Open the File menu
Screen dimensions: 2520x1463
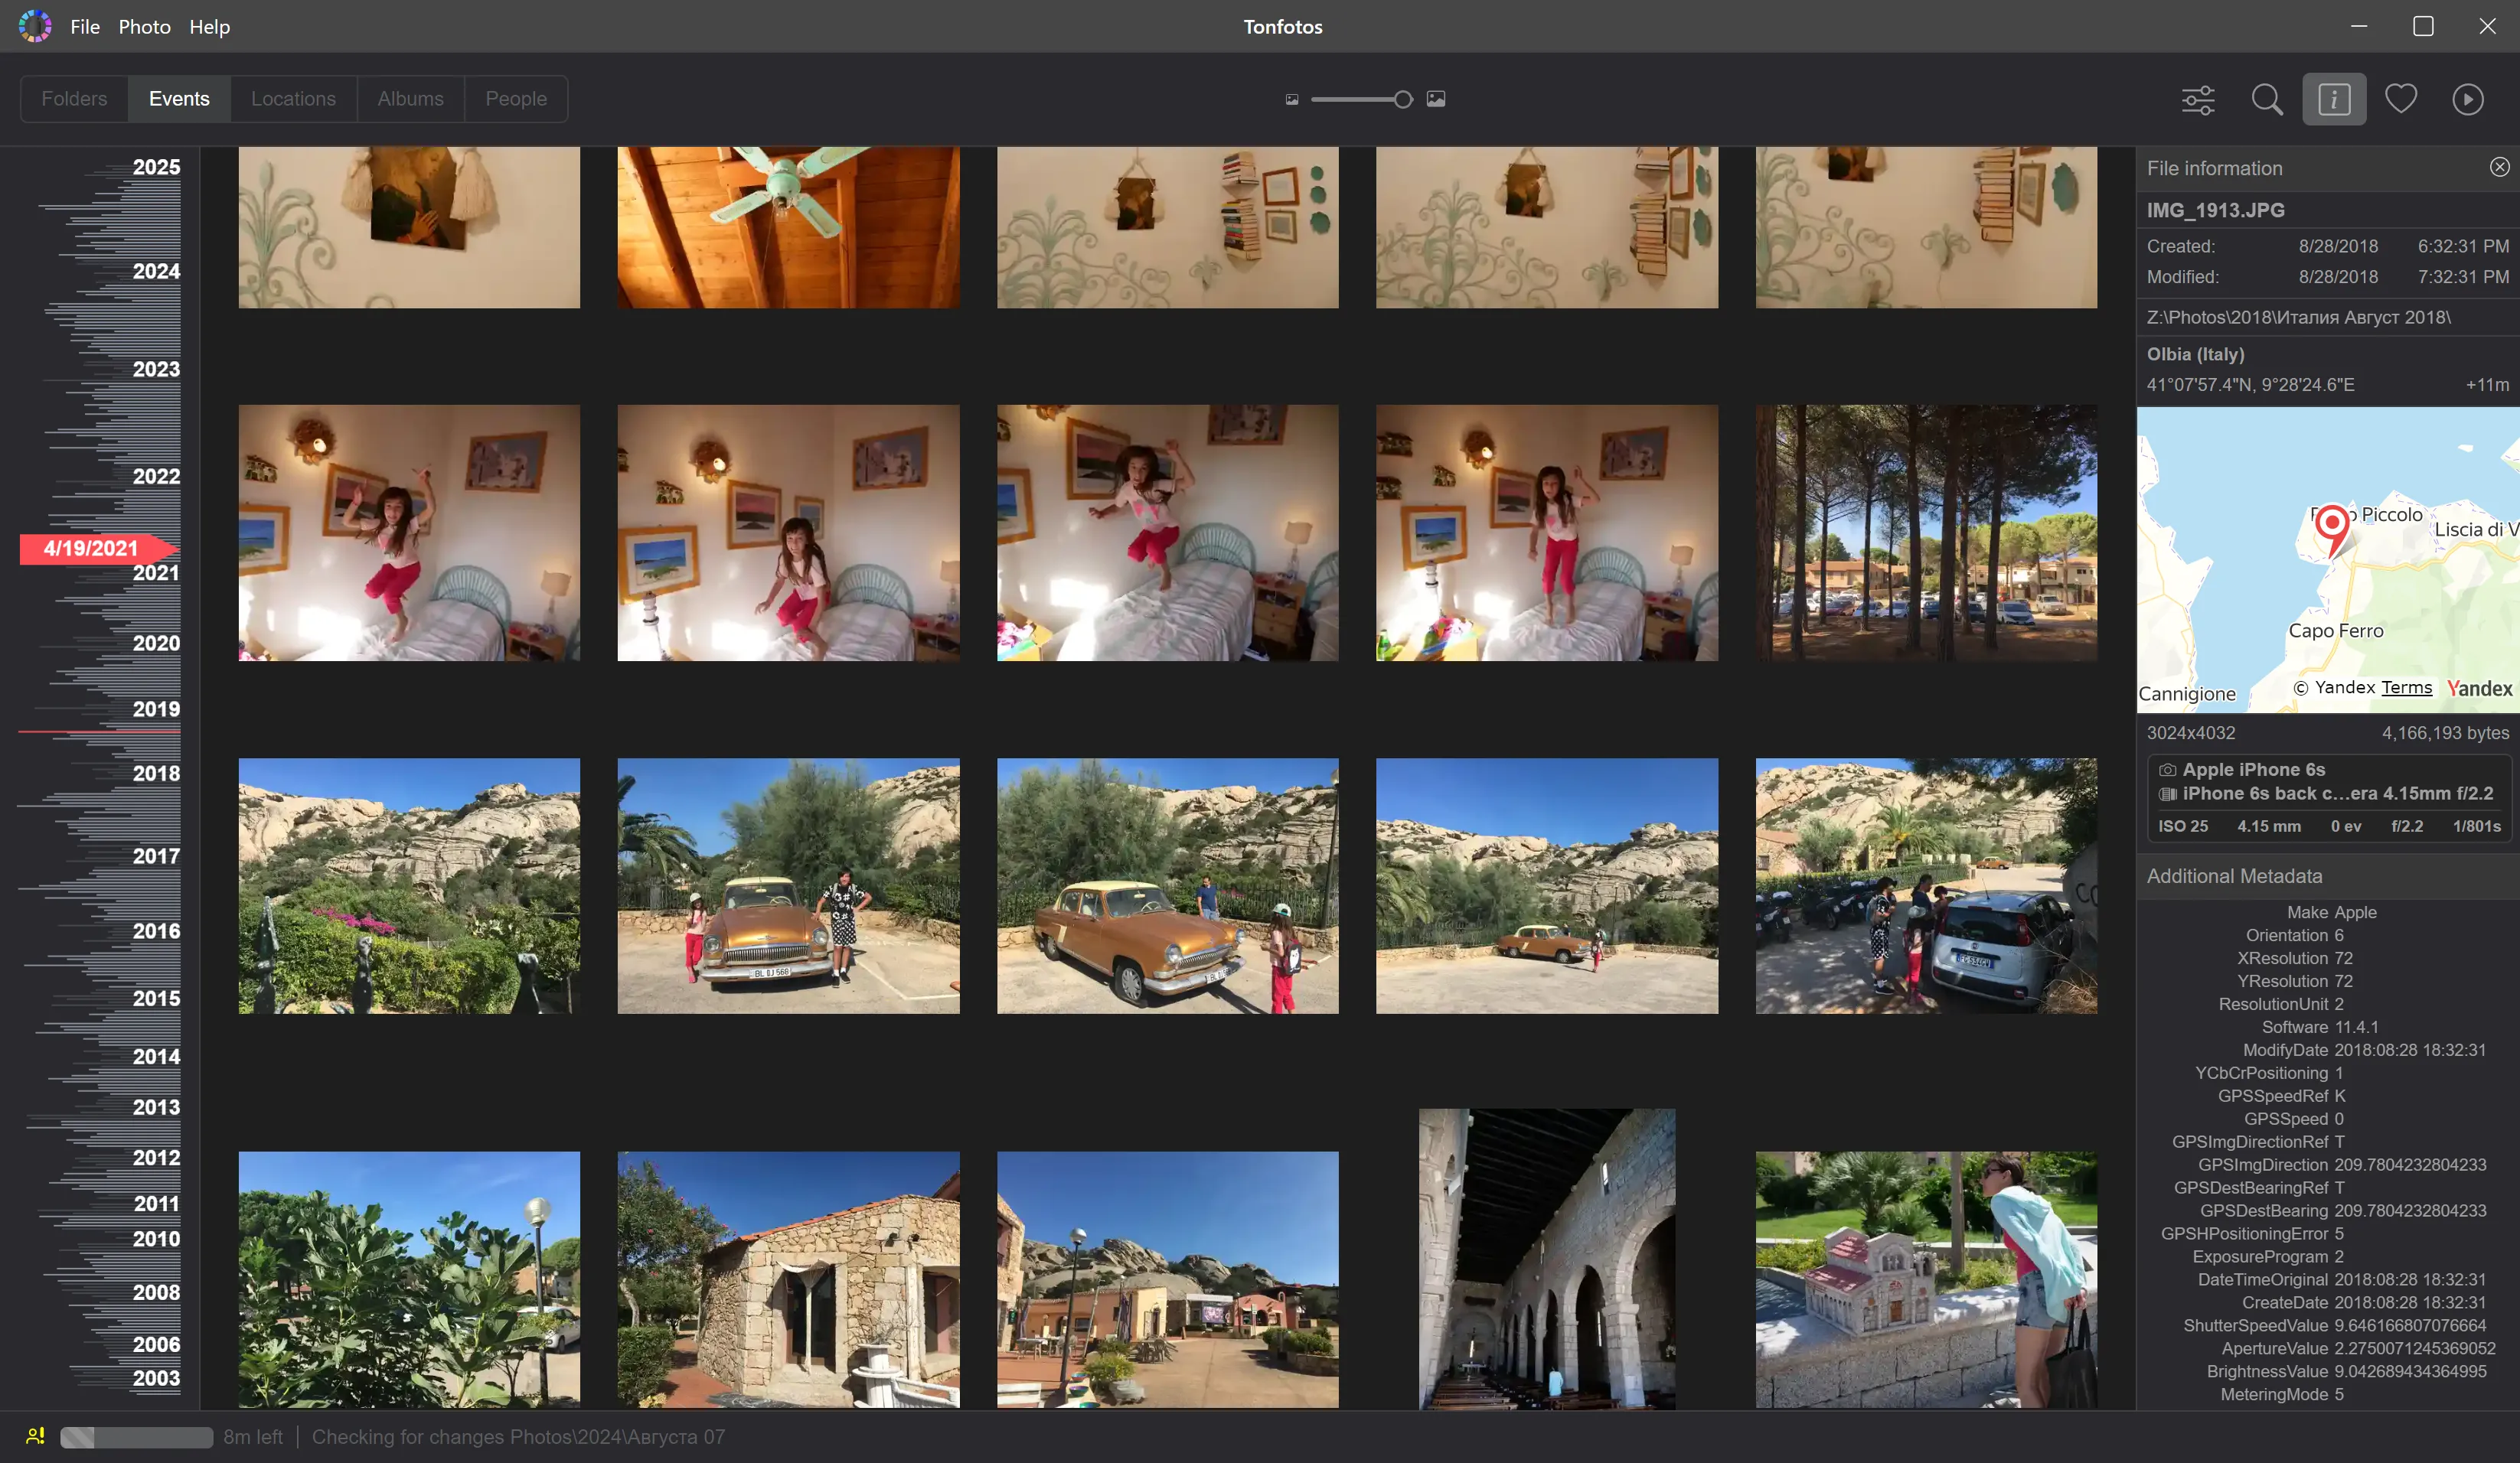point(85,27)
